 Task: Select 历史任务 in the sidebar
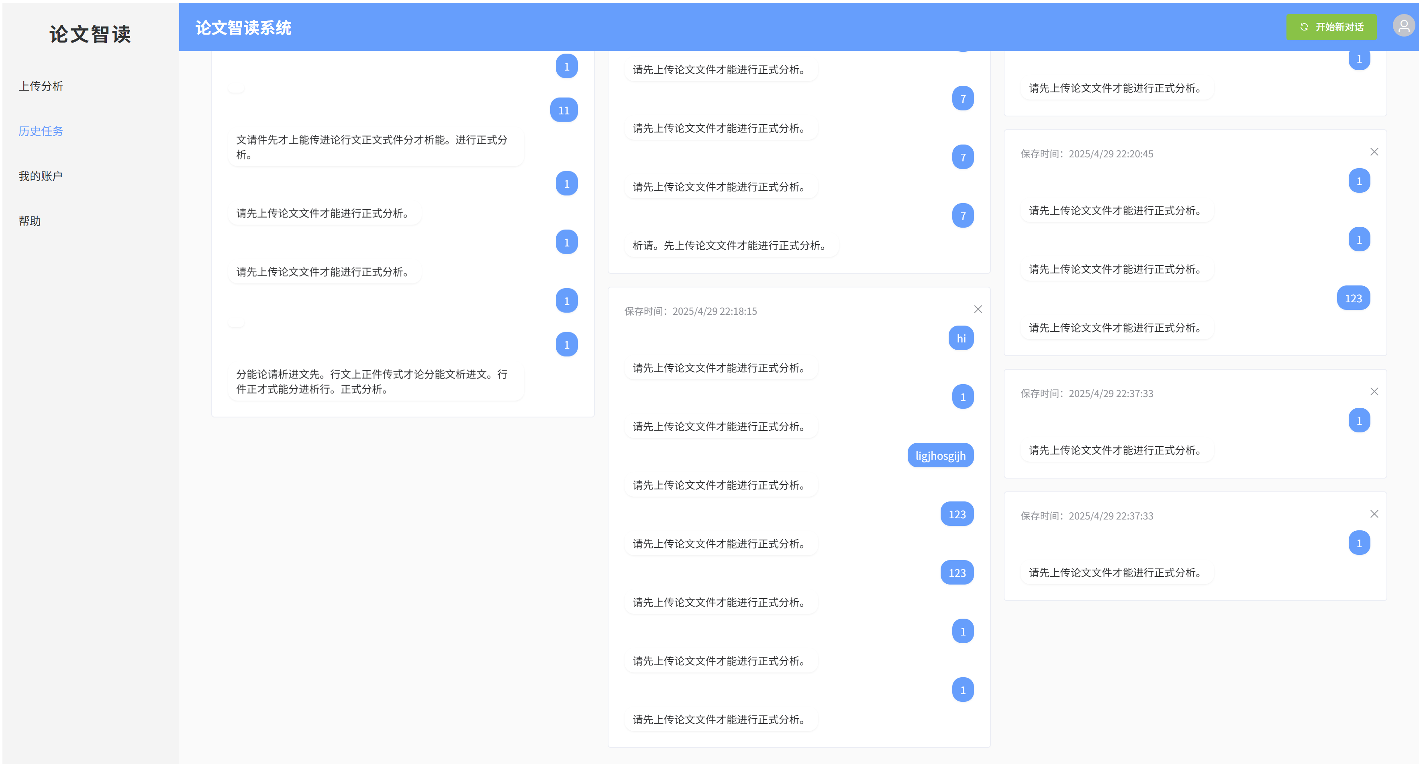40,131
